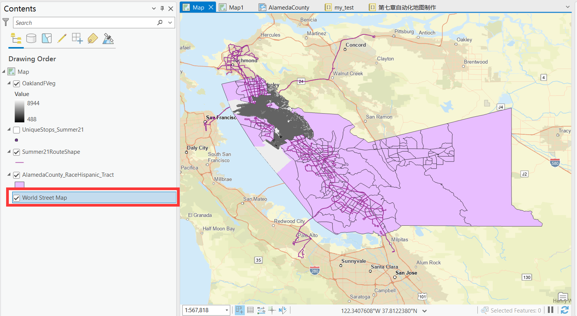577x316 pixels.
Task: Select List By Perspective Imagery satellite icon
Action: coord(108,38)
